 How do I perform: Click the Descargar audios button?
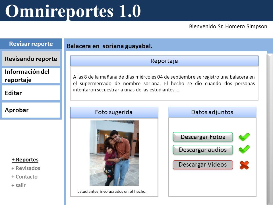[x=203, y=150]
